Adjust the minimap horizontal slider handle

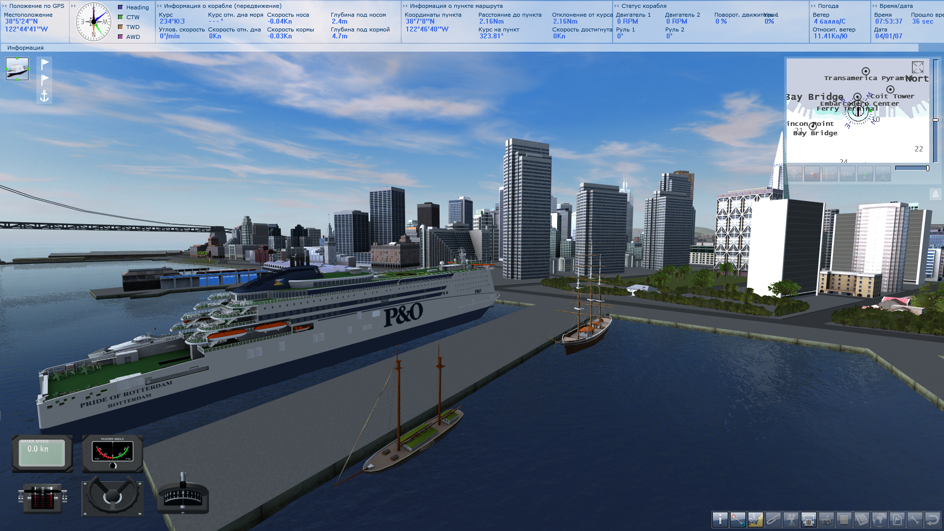click(927, 168)
